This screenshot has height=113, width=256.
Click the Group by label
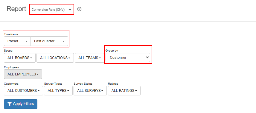click(x=112, y=51)
